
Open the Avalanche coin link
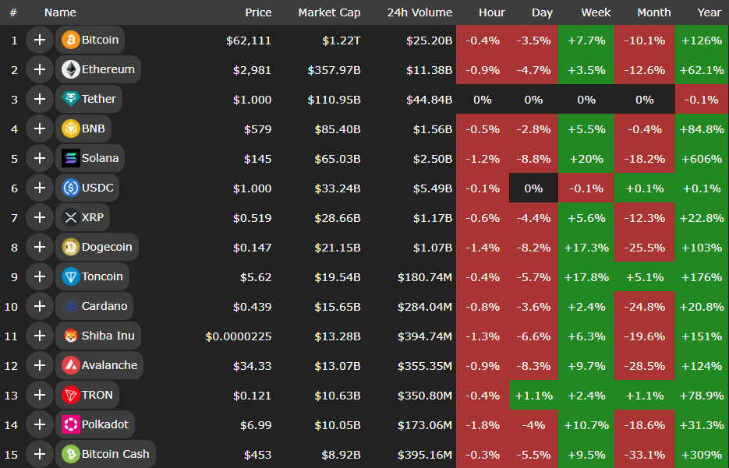[x=109, y=365]
